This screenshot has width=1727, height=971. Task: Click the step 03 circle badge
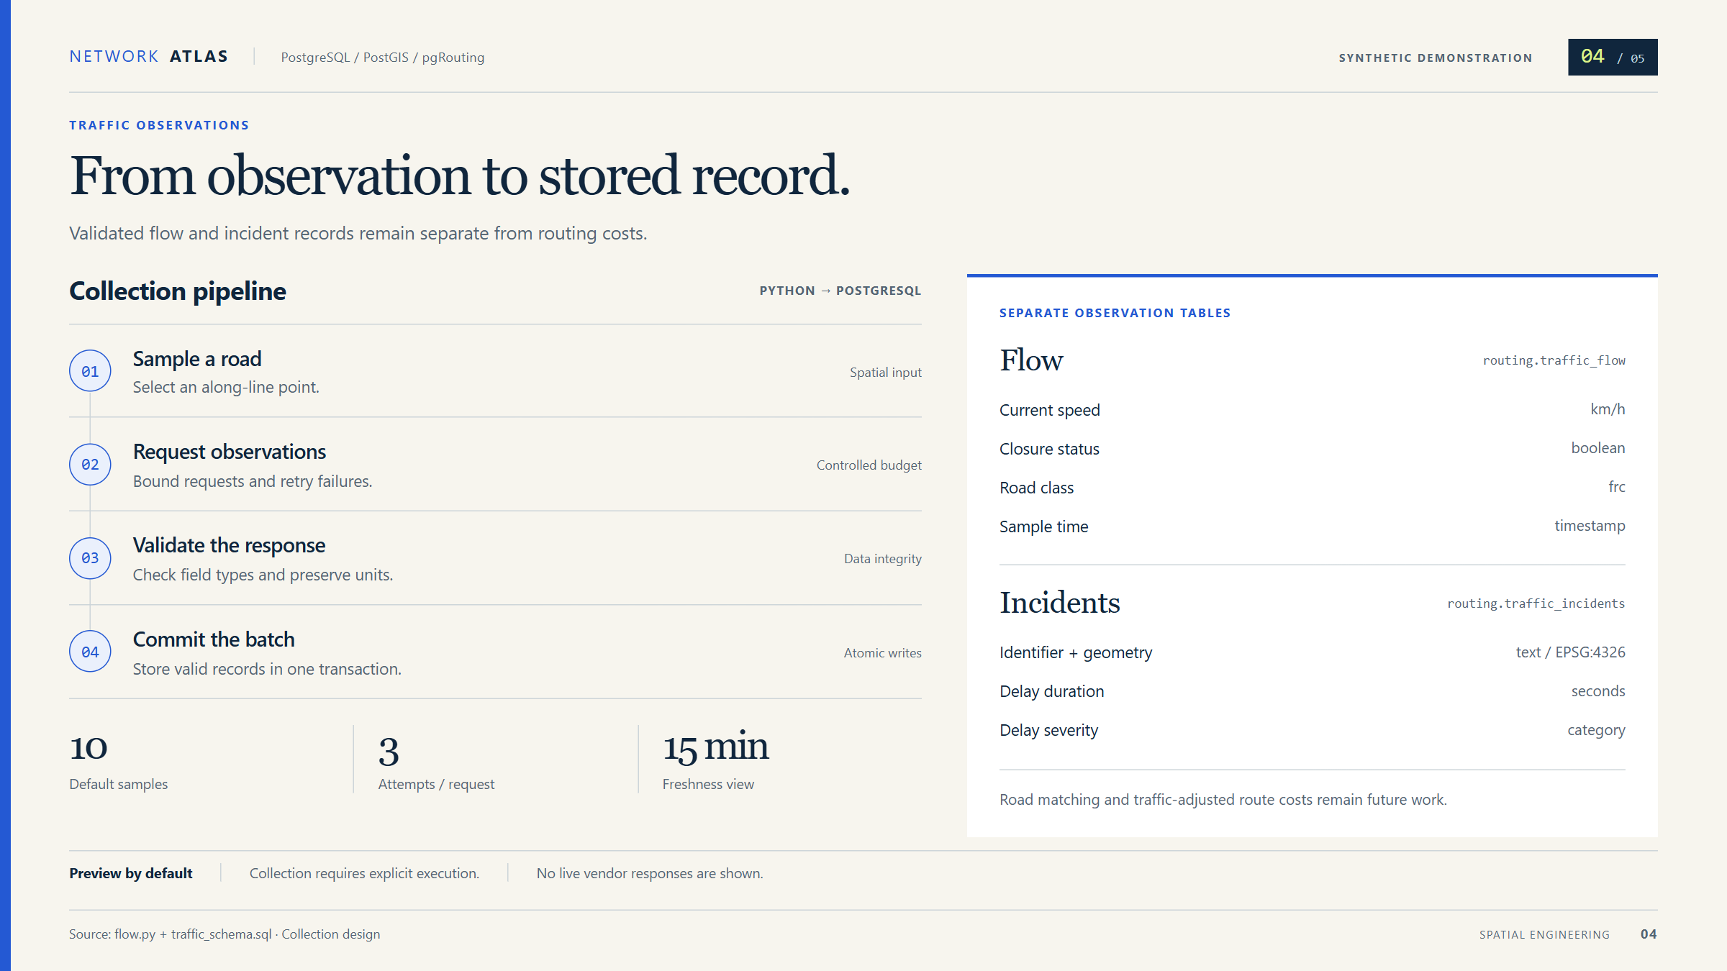pyautogui.click(x=90, y=558)
